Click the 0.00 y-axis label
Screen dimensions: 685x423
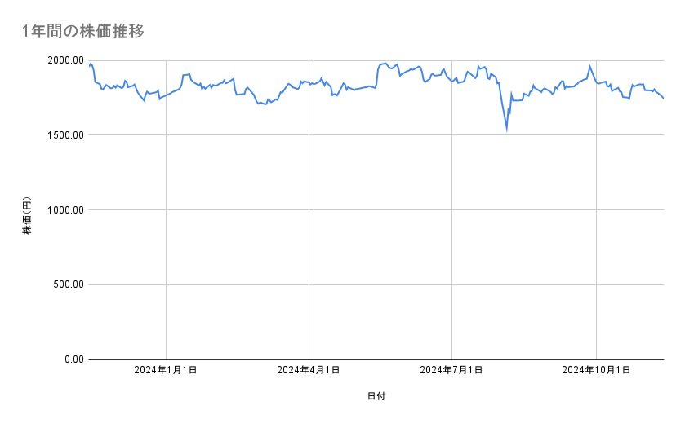point(72,359)
